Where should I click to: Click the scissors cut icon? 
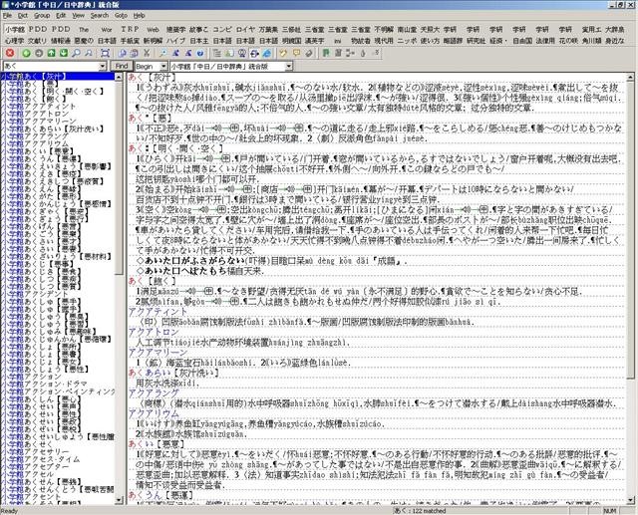pos(147,53)
